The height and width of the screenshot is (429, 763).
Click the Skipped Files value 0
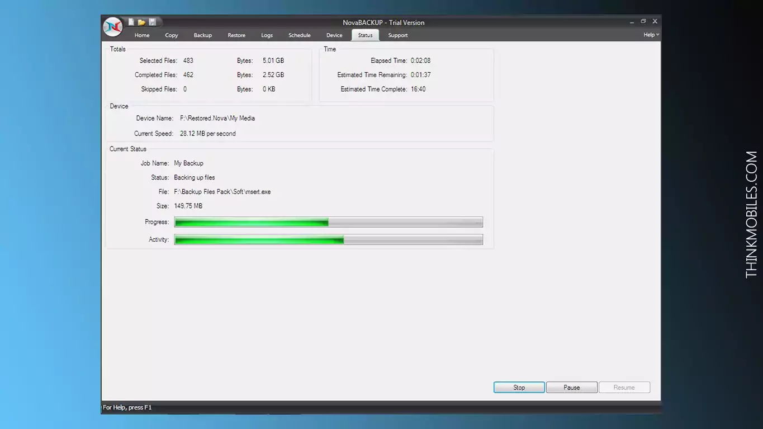pyautogui.click(x=185, y=89)
